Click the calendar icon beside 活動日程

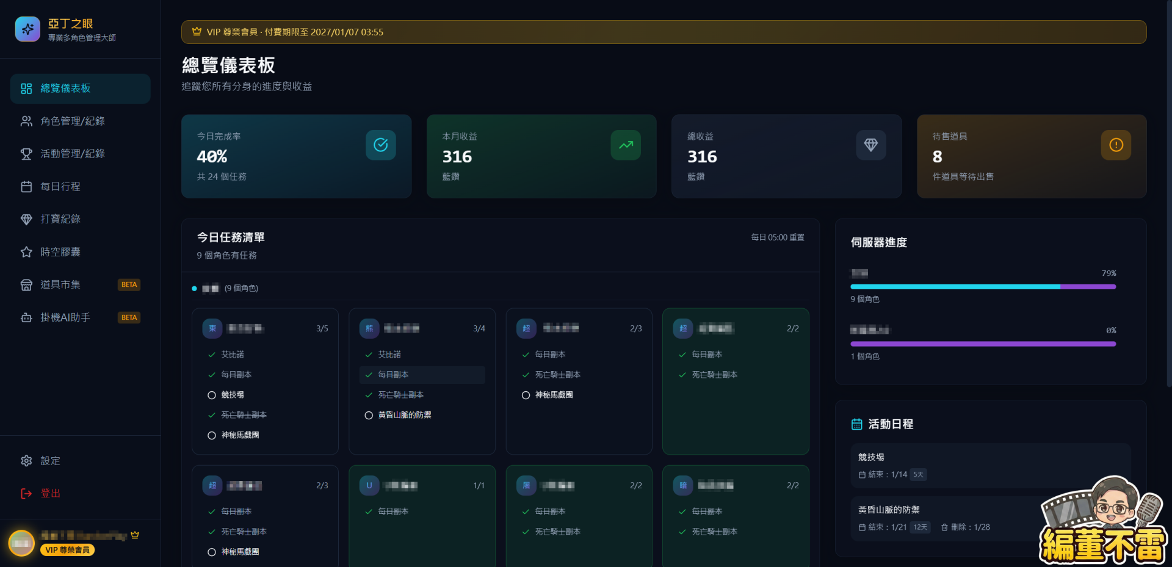(x=857, y=424)
